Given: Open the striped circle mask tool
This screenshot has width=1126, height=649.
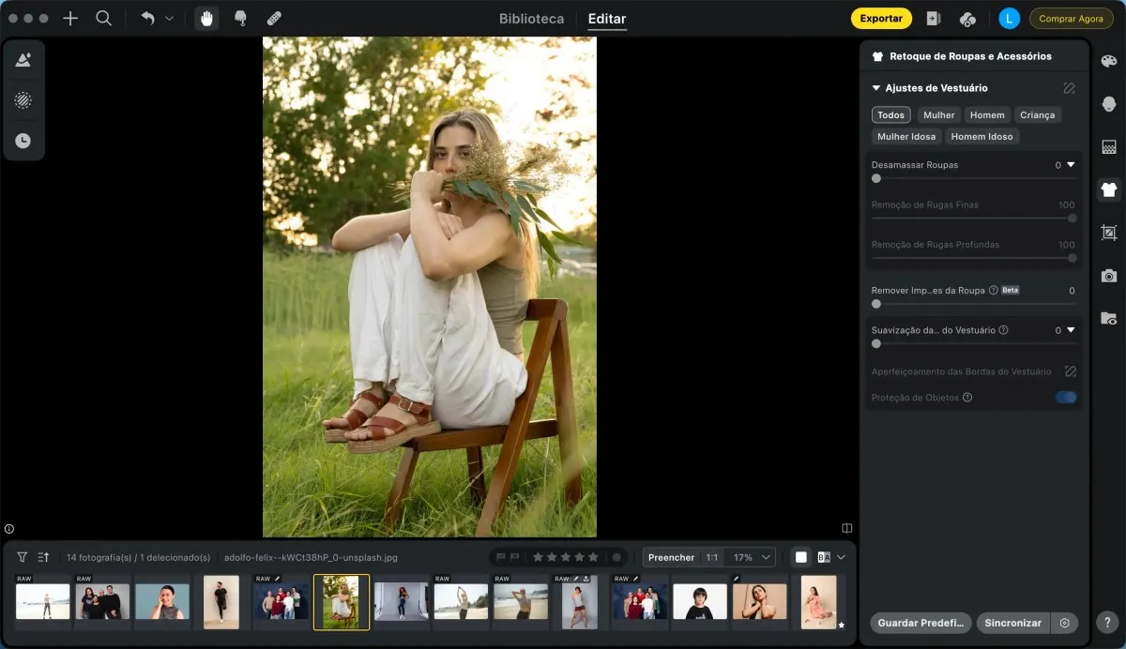Looking at the screenshot, I should (23, 100).
